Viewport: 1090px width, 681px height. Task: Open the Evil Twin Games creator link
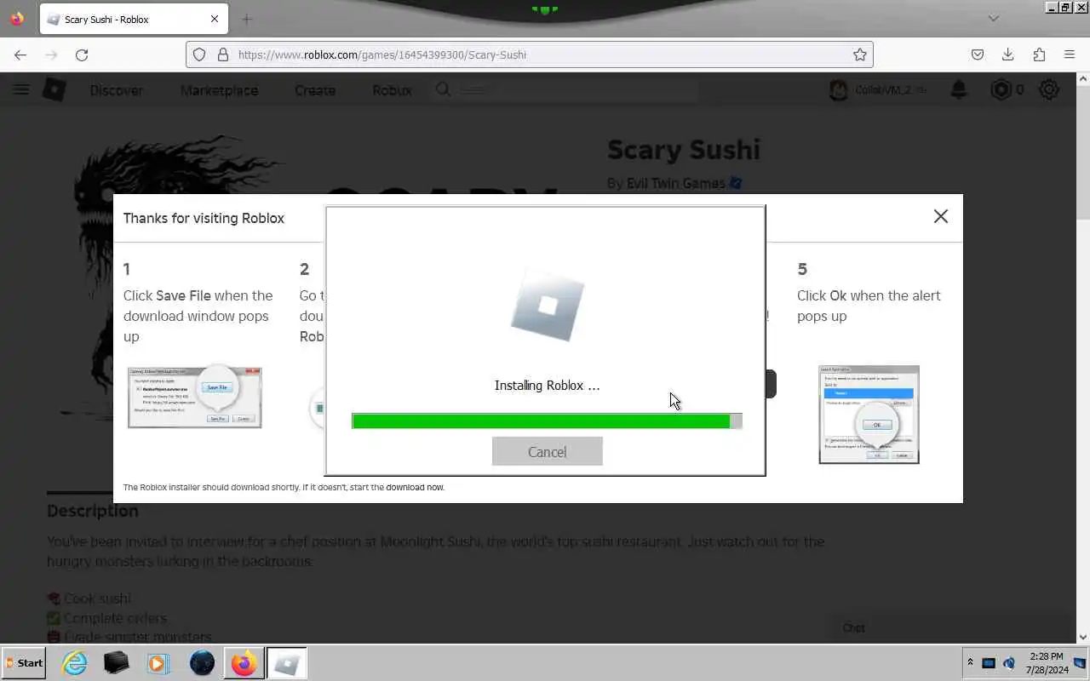[676, 183]
